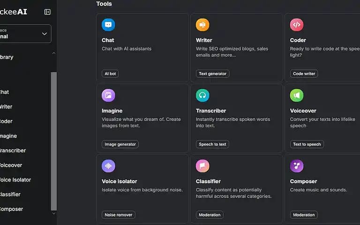Open Voice Isolator from the sidebar
Image resolution: width=360 pixels, height=225 pixels.
tap(15, 180)
